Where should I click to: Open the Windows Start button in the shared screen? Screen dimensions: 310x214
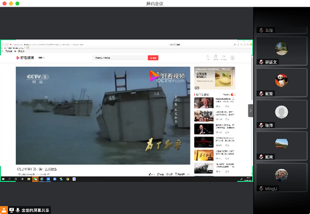click(x=3, y=179)
